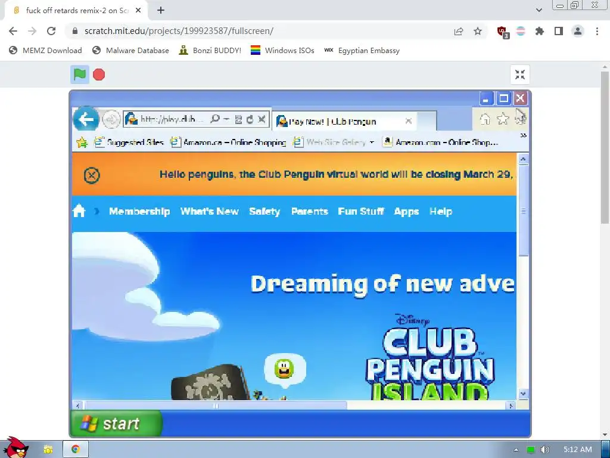
Task: Dismiss the orange closing announcement banner
Action: 92,175
